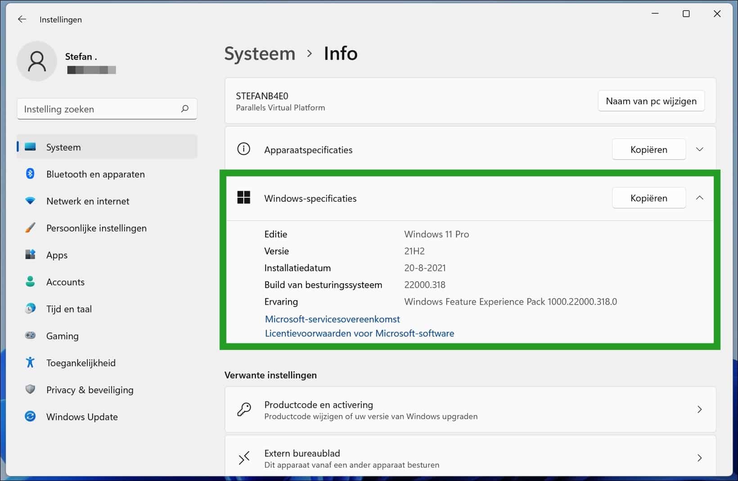
Task: Click Naam van pc wijzigen button
Action: click(651, 101)
